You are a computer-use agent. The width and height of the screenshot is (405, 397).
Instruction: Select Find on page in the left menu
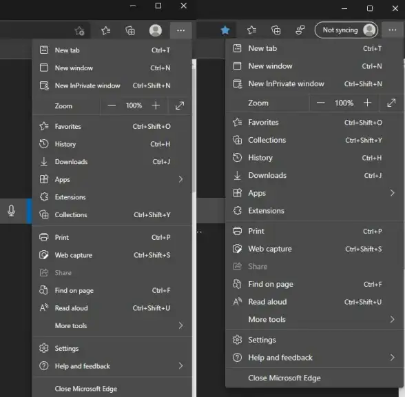click(112, 291)
